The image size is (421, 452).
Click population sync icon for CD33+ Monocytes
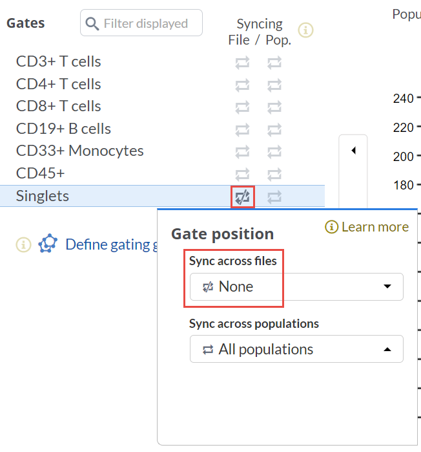[x=274, y=151]
